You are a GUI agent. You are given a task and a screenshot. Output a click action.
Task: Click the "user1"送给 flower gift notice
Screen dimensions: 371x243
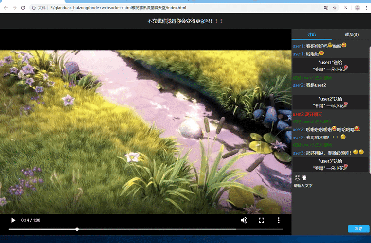tap(331, 66)
